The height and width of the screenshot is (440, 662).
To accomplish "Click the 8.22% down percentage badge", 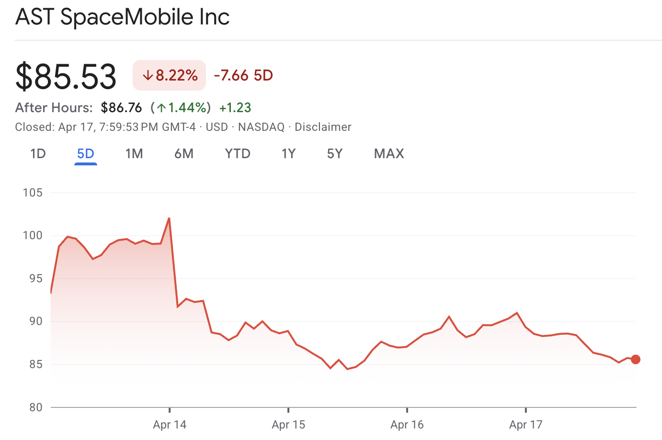I will (x=170, y=75).
